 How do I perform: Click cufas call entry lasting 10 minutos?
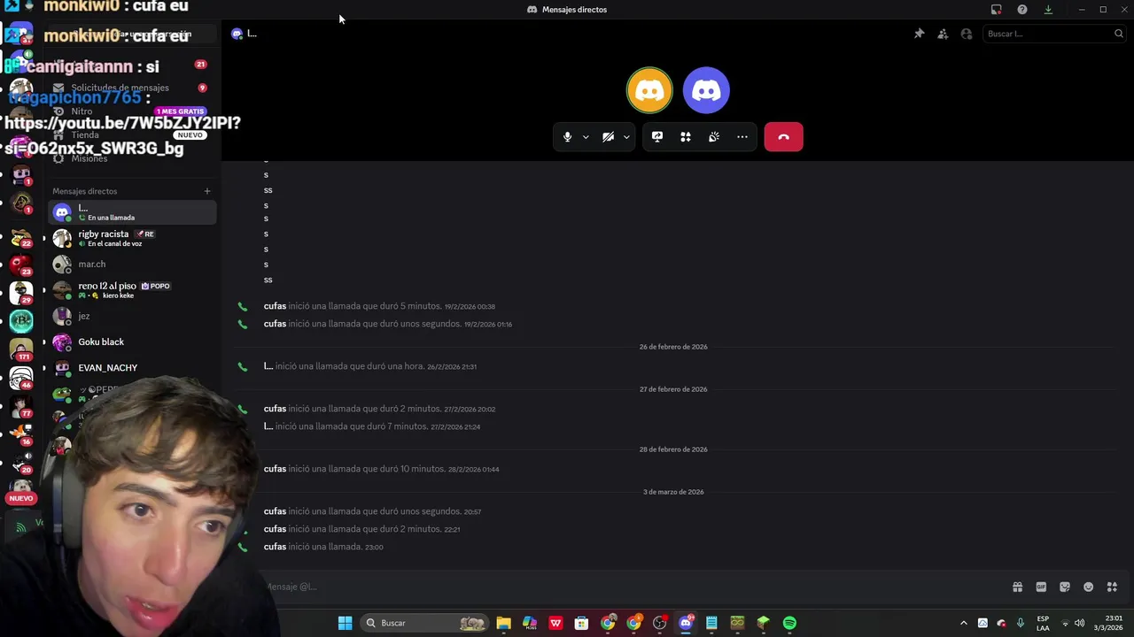381,469
